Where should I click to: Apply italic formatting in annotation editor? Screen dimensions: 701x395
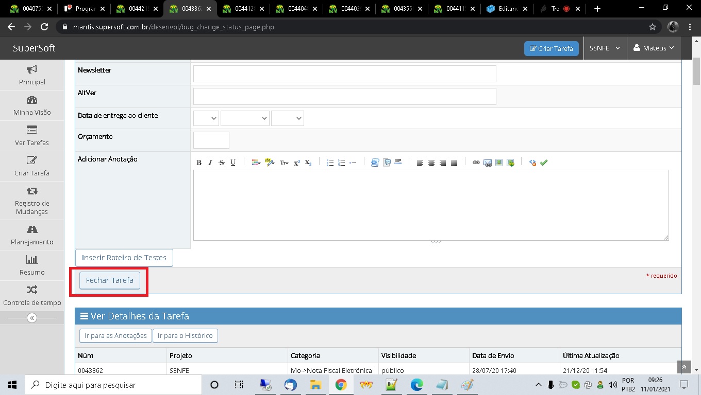210,163
